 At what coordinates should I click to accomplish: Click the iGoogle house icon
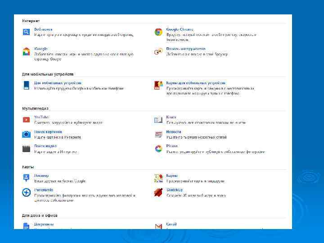coord(27,51)
